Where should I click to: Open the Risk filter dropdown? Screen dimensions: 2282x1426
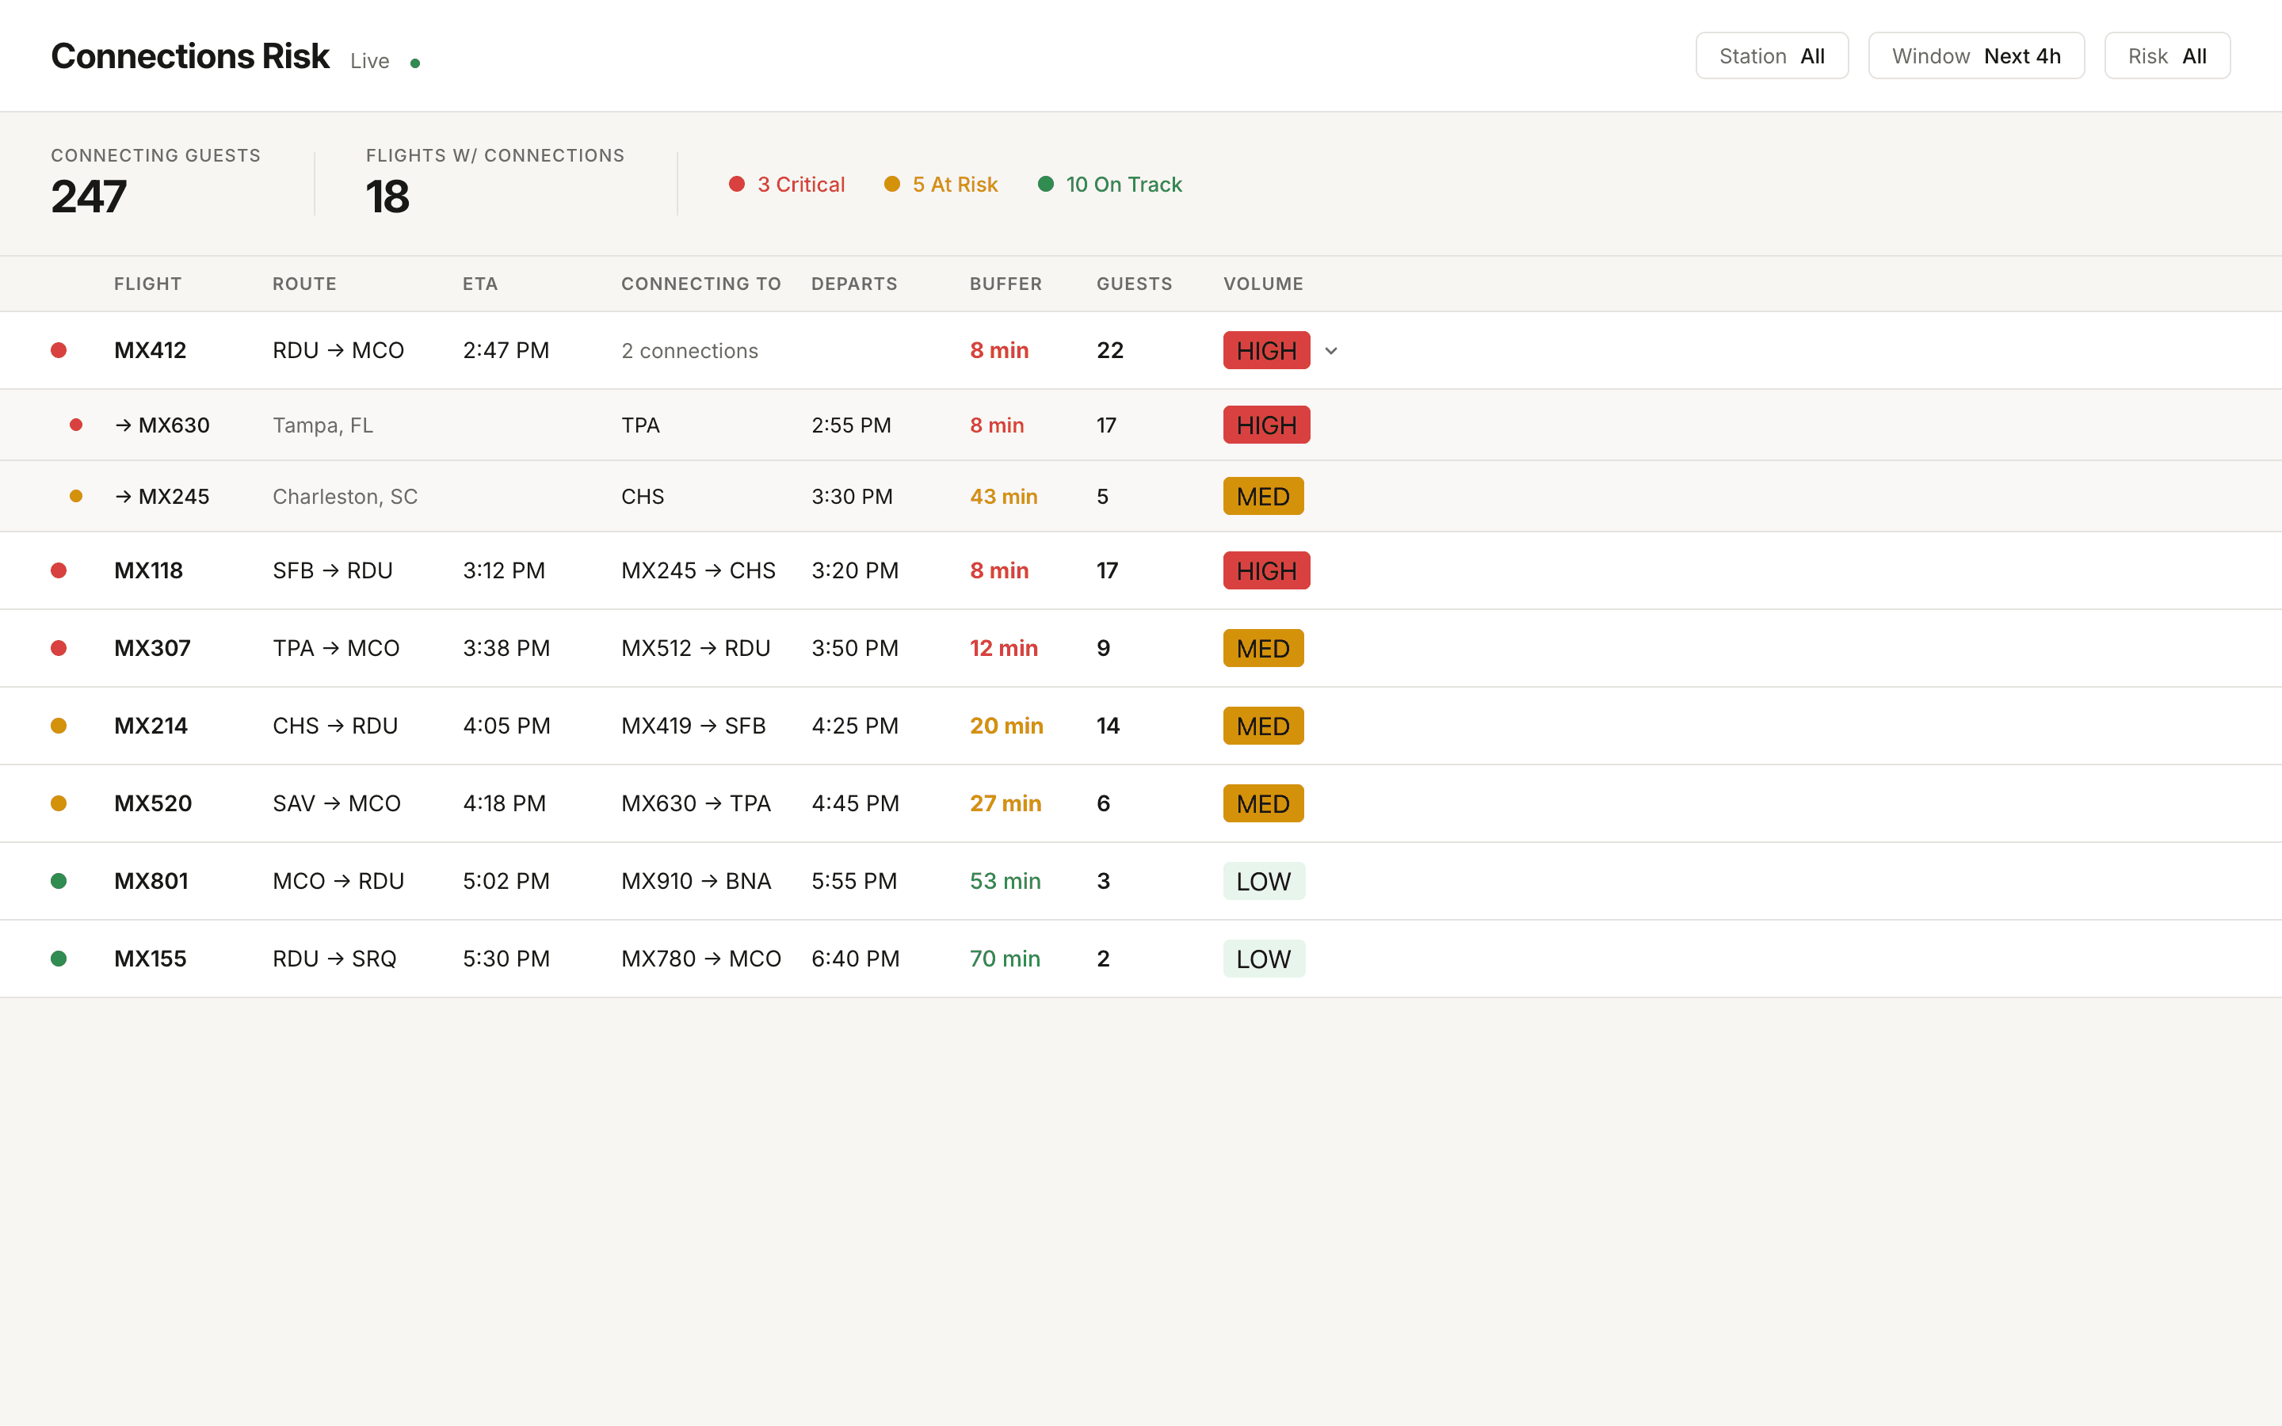coord(2166,55)
